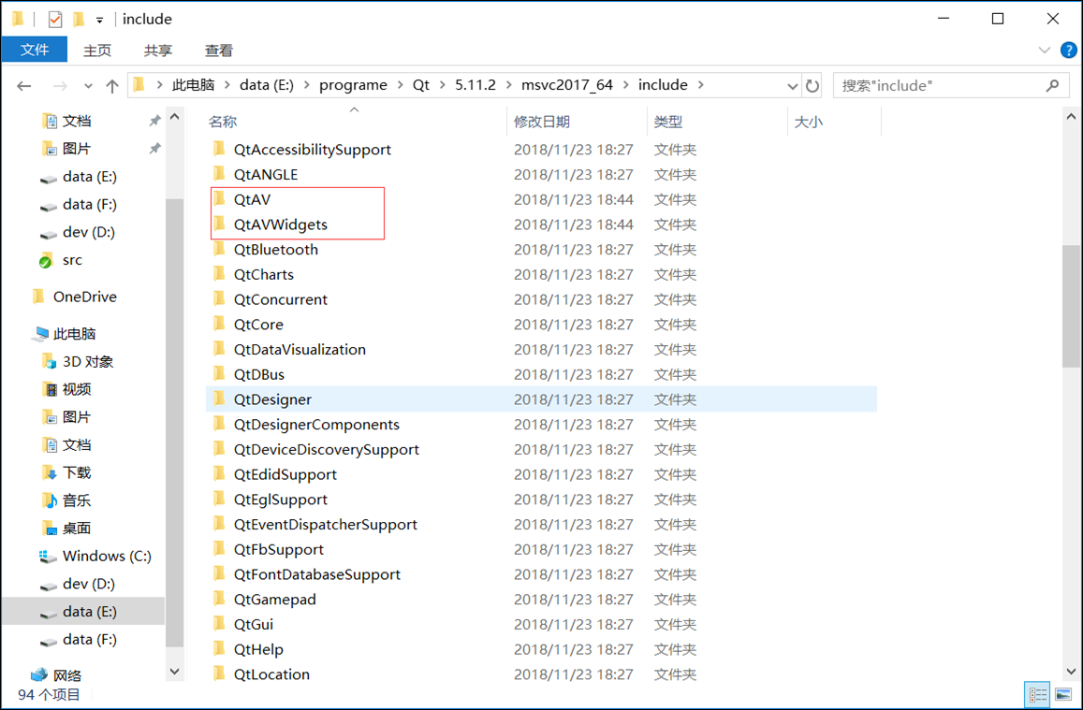
Task: Sort by the 类型 column header
Action: (x=668, y=122)
